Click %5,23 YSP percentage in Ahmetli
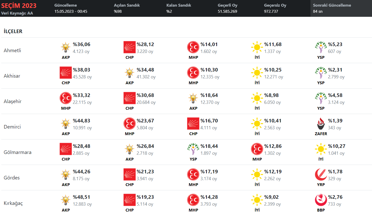 (x=335, y=44)
